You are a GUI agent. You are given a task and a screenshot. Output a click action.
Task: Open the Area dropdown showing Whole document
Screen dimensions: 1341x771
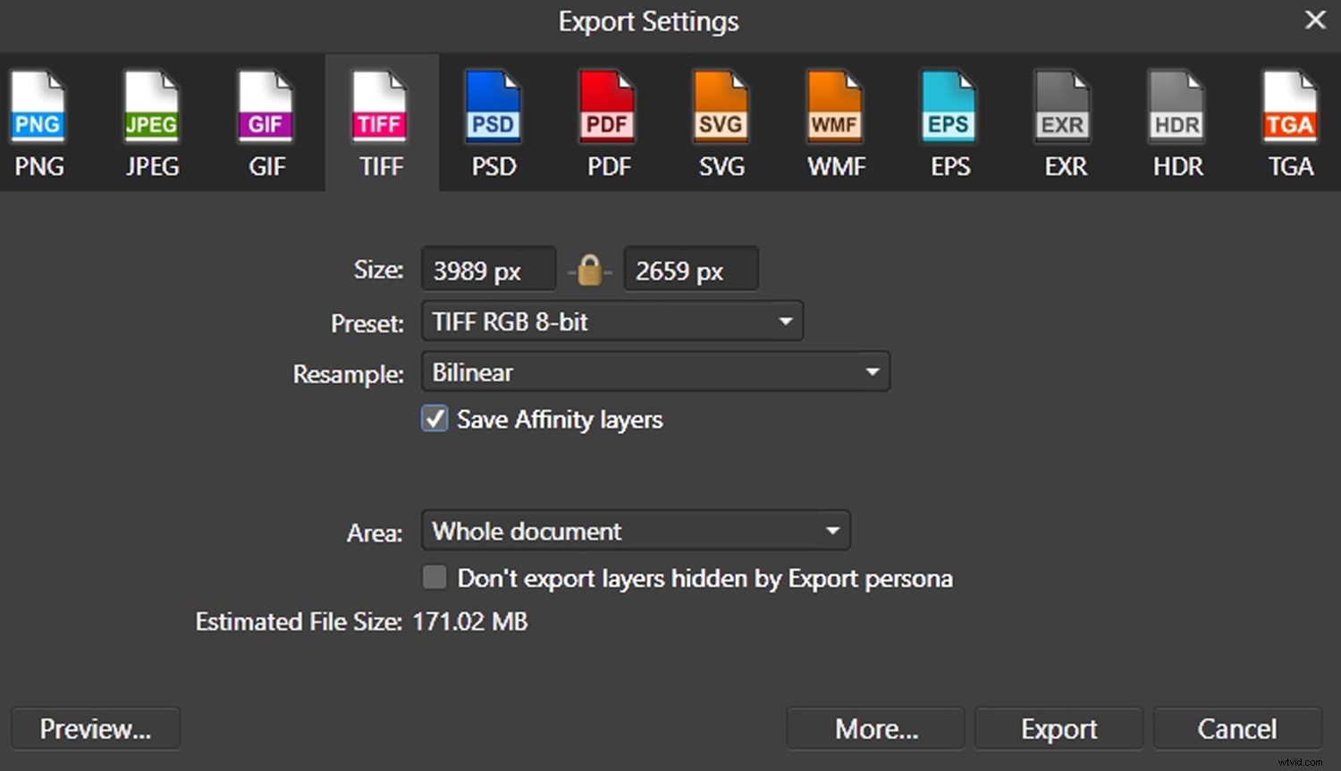point(636,530)
